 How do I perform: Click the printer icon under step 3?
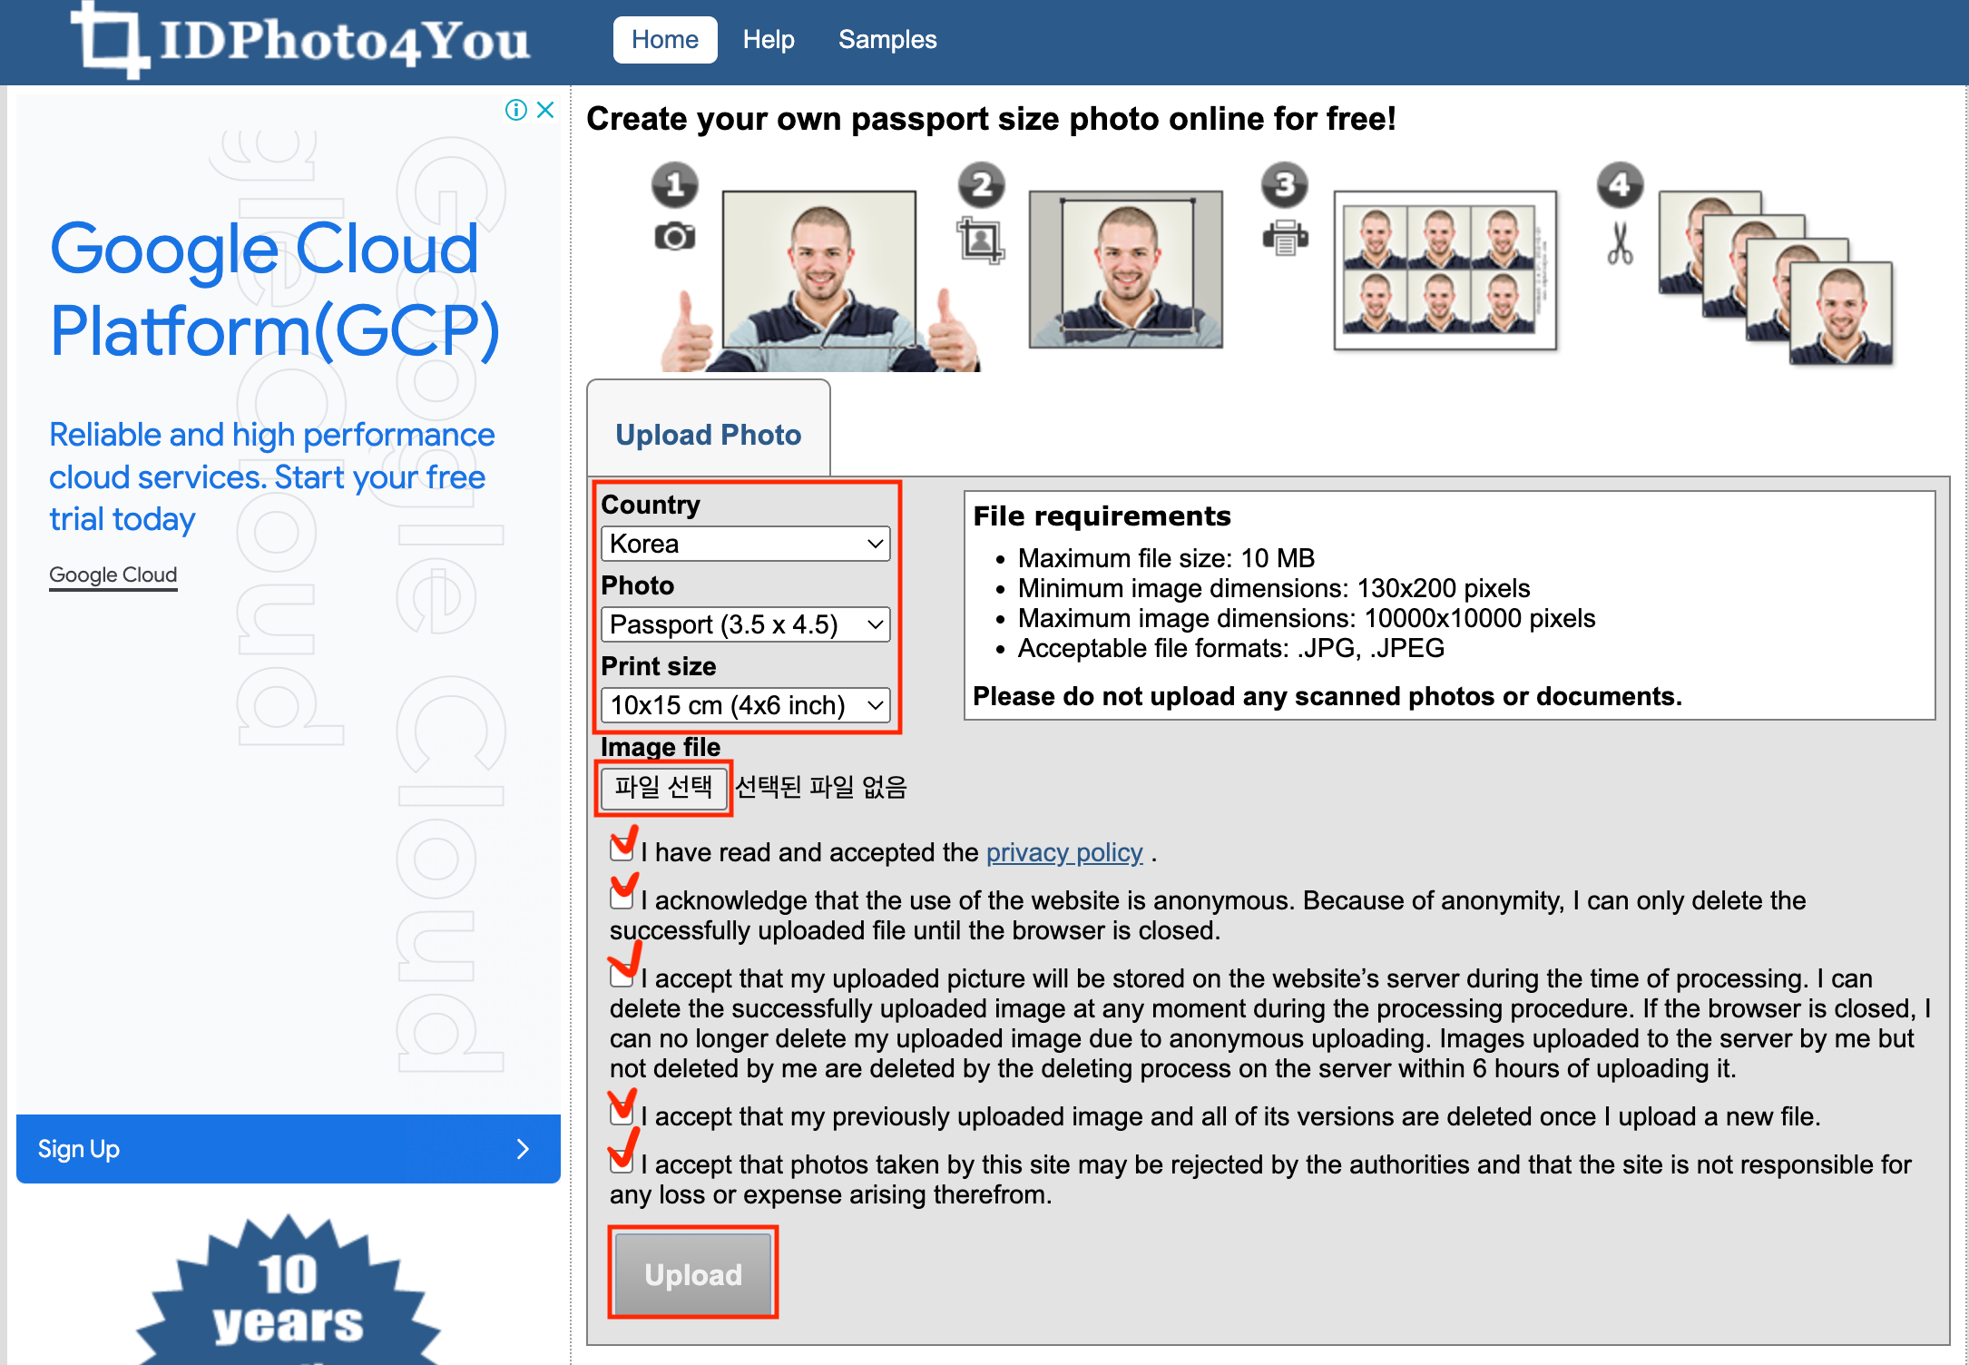[x=1285, y=238]
